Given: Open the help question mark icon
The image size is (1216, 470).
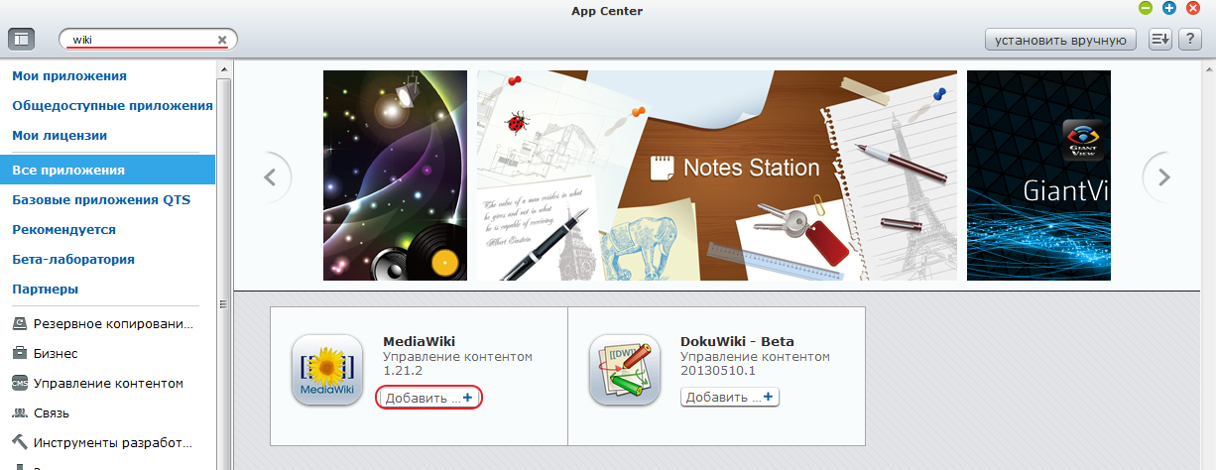Looking at the screenshot, I should tap(1189, 40).
